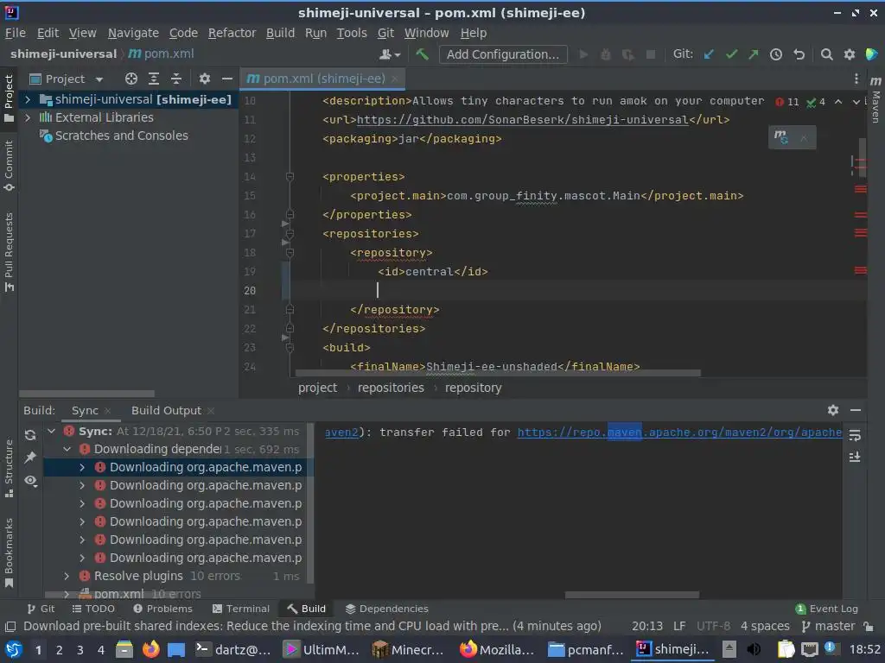Open Search Everywhere magnifier icon

(827, 54)
